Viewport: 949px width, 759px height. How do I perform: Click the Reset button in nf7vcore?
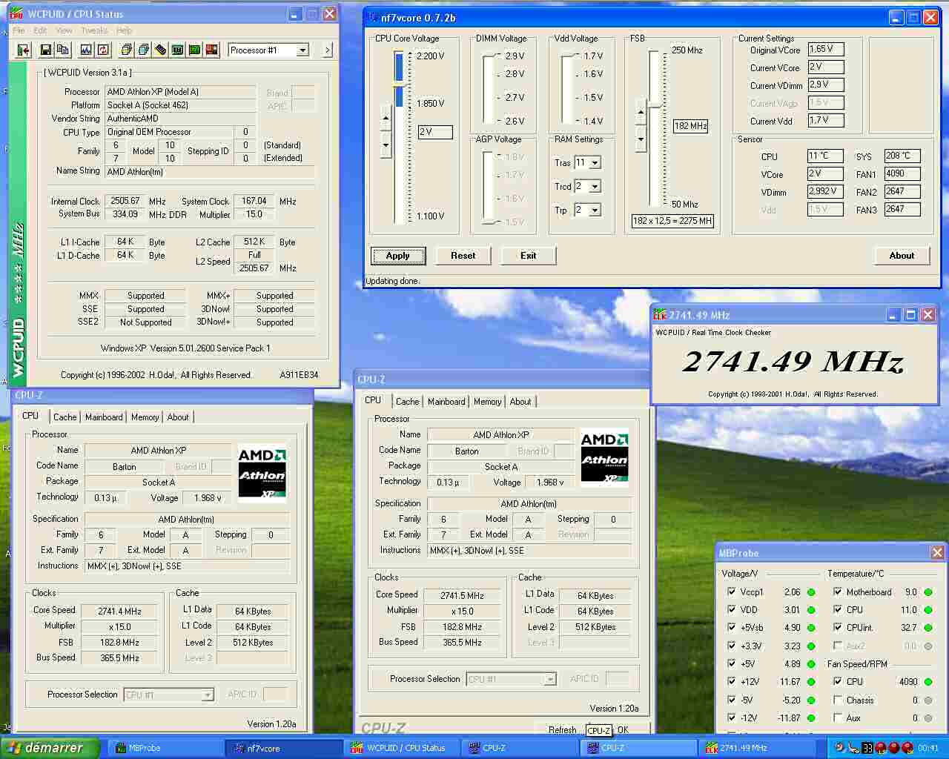click(463, 256)
